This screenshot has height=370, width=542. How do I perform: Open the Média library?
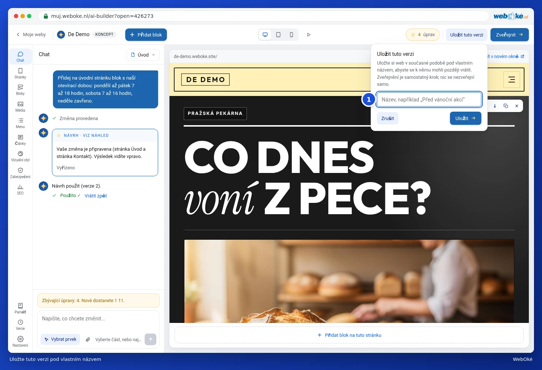20,107
